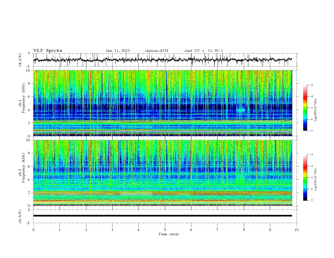Click the ch.3 flat voltage trace
The image size is (334, 258).
tap(162, 216)
